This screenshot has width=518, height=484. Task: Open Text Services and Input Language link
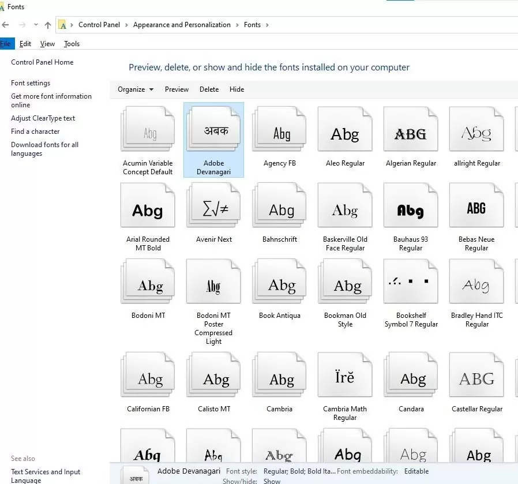coord(46,476)
